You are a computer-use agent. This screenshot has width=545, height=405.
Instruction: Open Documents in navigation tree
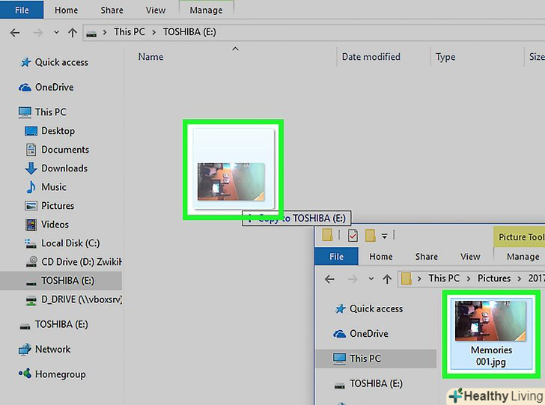[65, 150]
